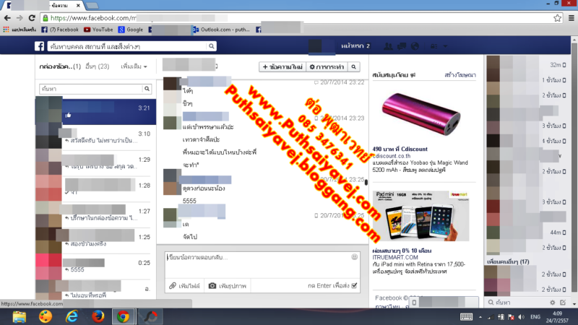Click the conversation list search field

pos(91,89)
